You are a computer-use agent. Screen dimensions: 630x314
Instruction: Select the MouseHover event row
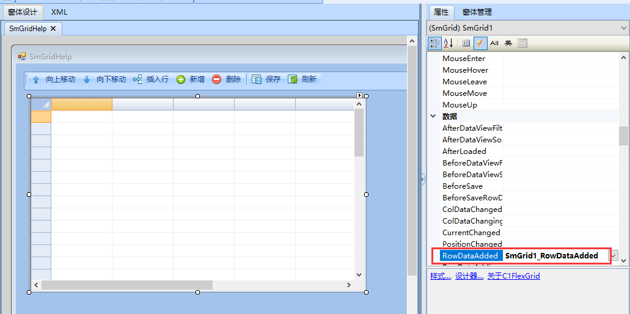tap(529, 70)
